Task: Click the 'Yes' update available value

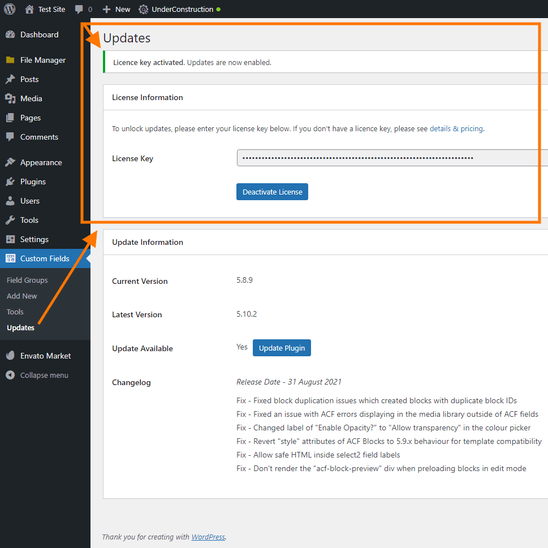Action: (x=242, y=347)
